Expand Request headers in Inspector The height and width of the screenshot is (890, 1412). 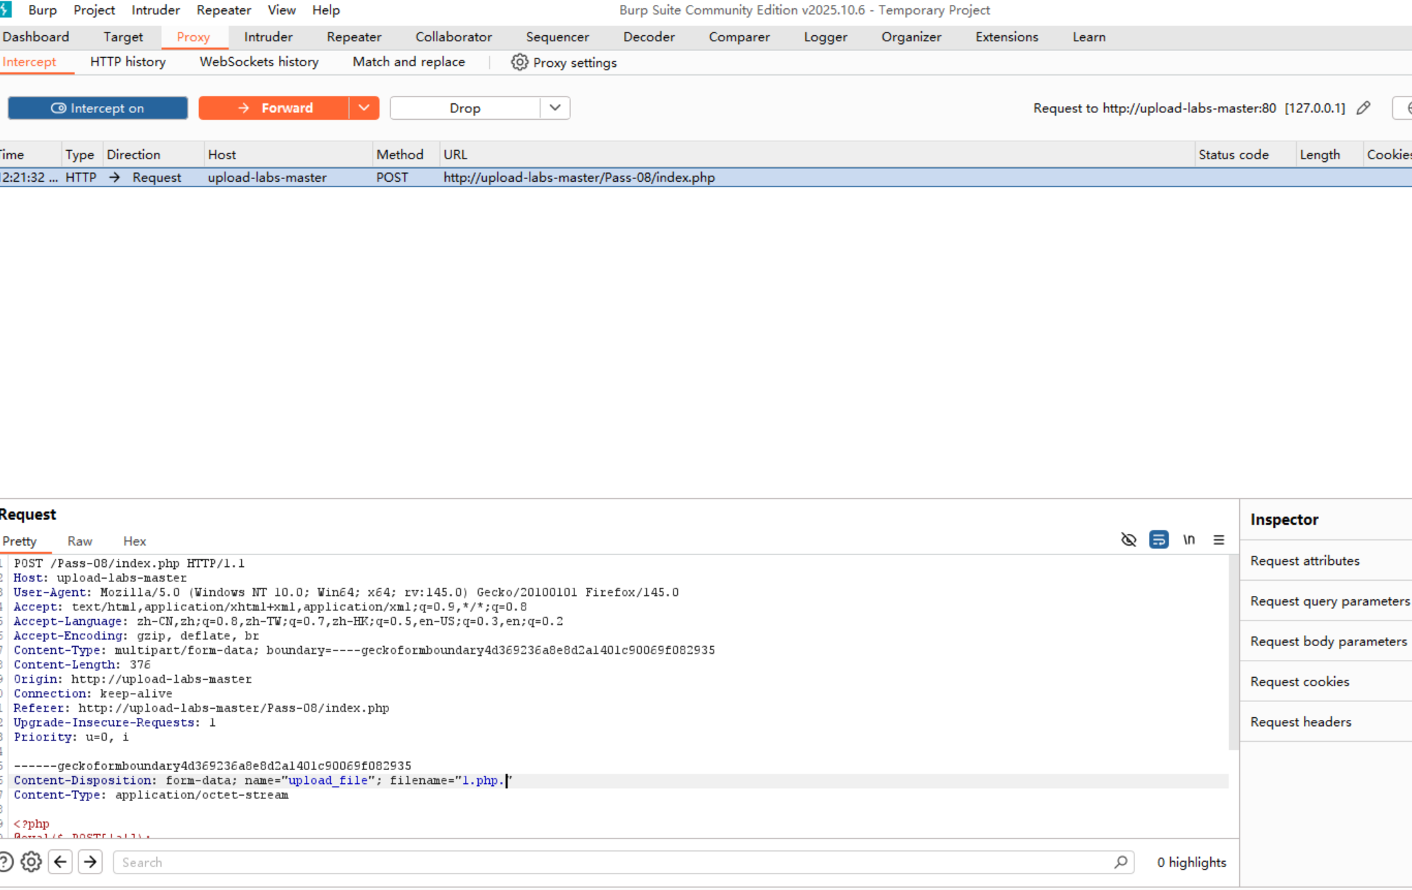[1300, 722]
